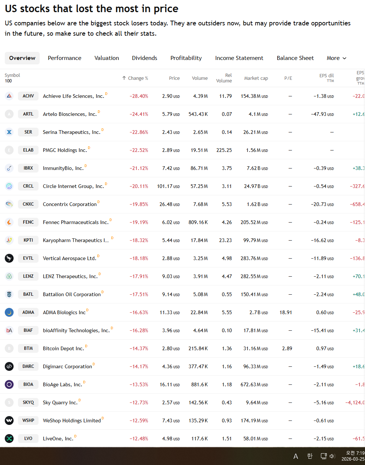This screenshot has height=465, width=365.
Task: Open Battalion Oil Corporation company link
Action: click(x=72, y=294)
